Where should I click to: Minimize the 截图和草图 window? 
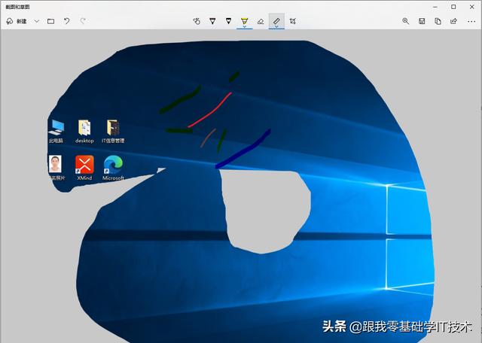point(435,7)
